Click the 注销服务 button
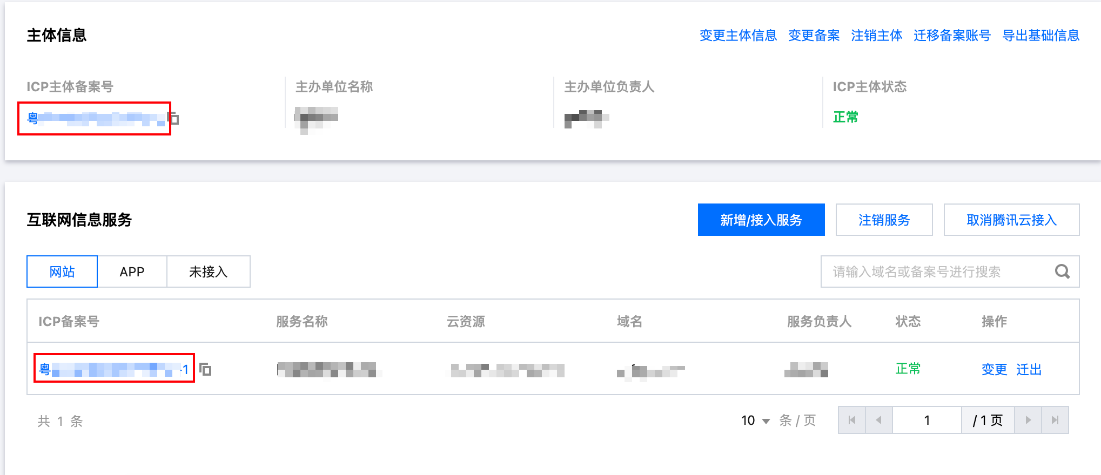The width and height of the screenshot is (1101, 475). pyautogui.click(x=884, y=220)
